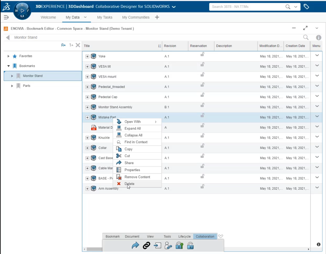Click the change owner person icon

click(168, 246)
